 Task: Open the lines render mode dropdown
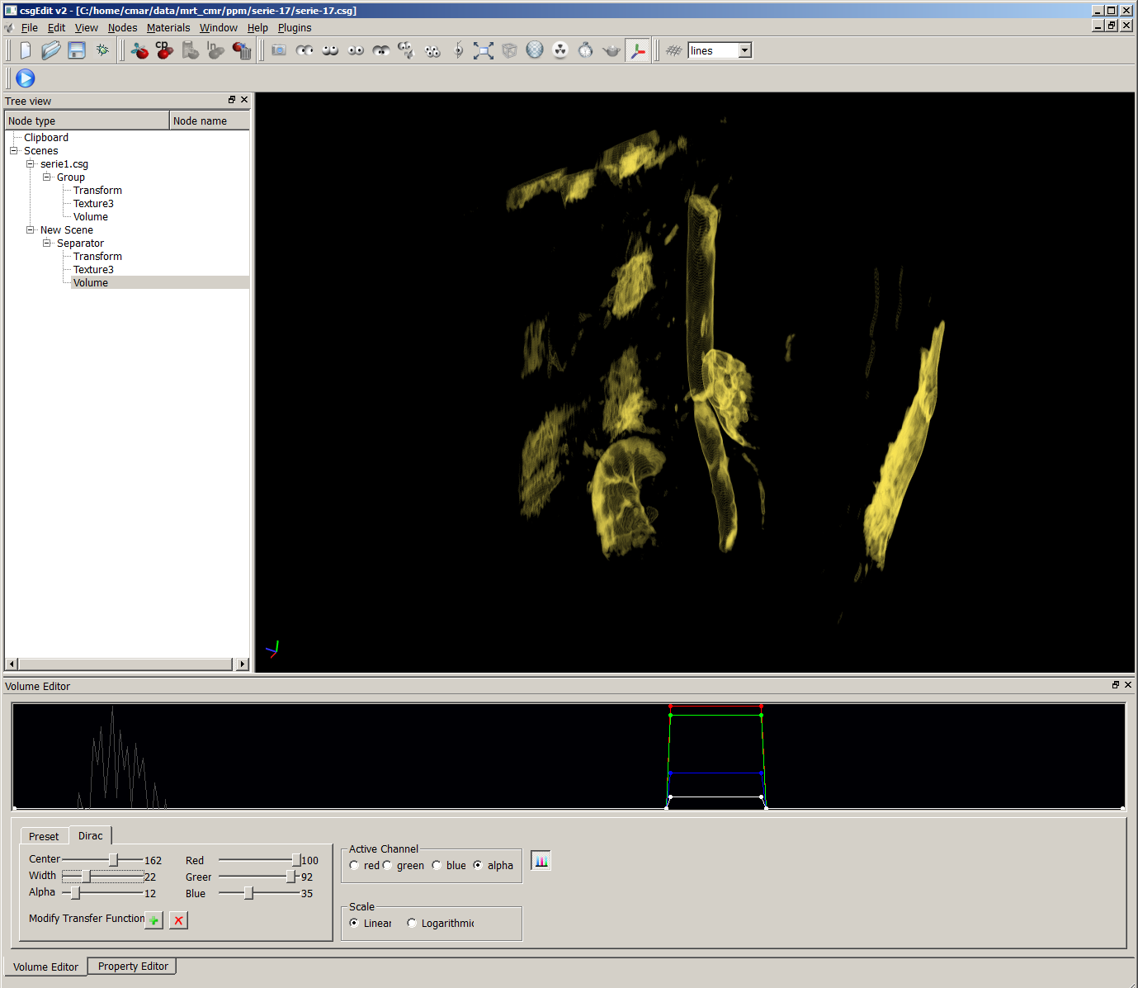coord(744,50)
